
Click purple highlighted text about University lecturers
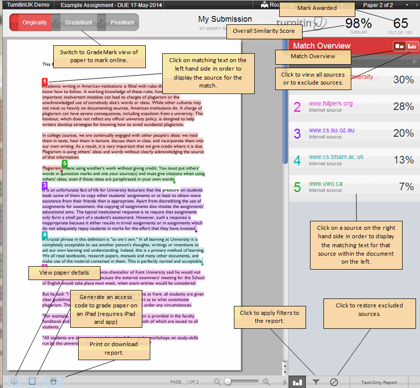[x=123, y=209]
